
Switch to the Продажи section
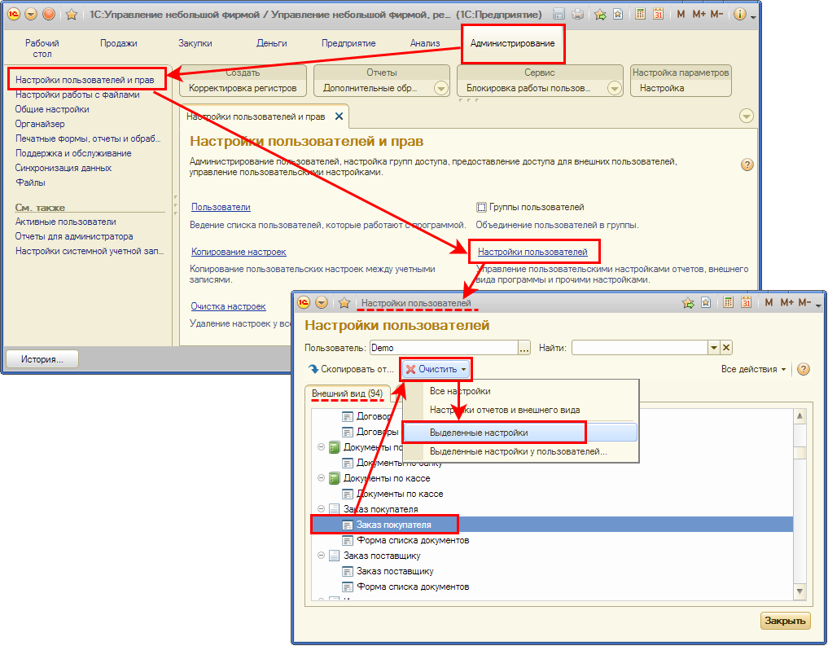pyautogui.click(x=119, y=43)
